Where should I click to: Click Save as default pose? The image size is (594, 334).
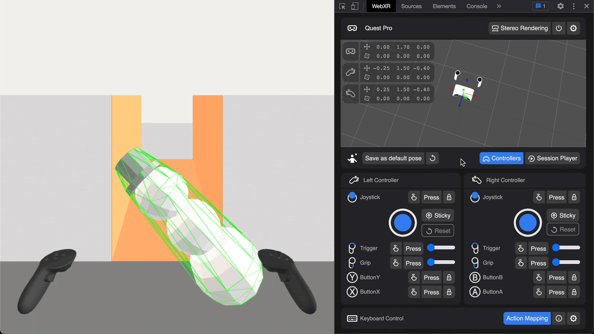pos(393,158)
